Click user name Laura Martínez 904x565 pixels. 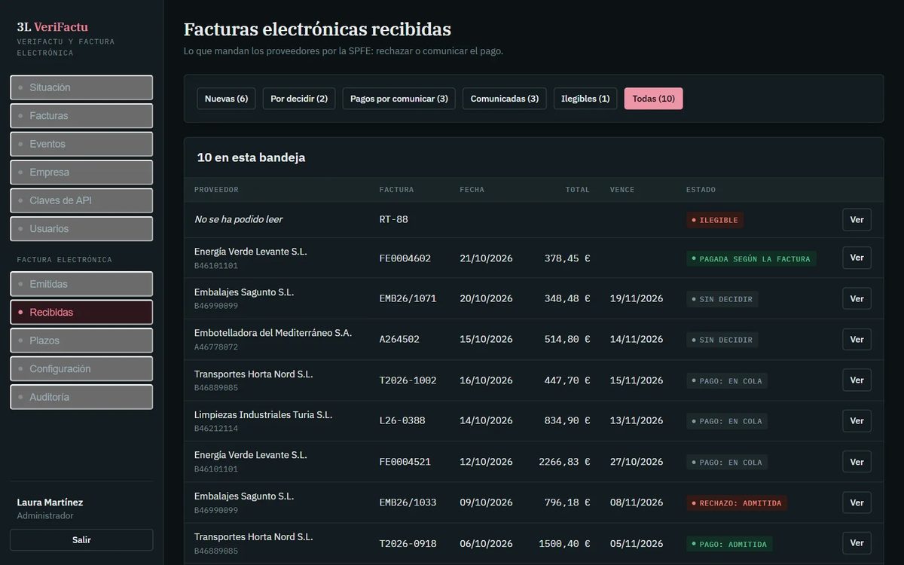tap(50, 502)
